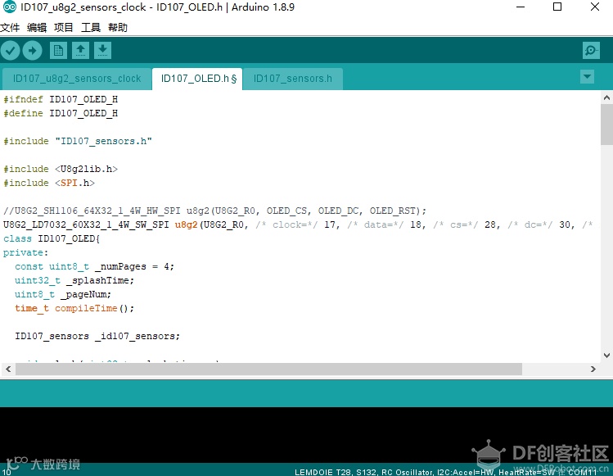Viewport: 613px width, 476px height.
Task: Select the ID107_OLED.h tab
Action: (x=197, y=79)
